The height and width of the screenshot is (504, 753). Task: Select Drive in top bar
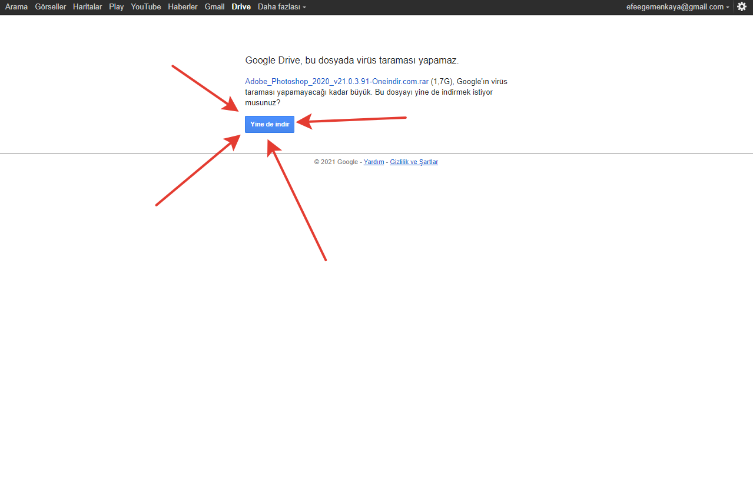click(241, 7)
